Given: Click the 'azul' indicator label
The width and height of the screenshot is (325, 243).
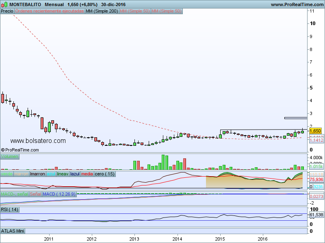Looking at the screenshot, I should [51, 174].
